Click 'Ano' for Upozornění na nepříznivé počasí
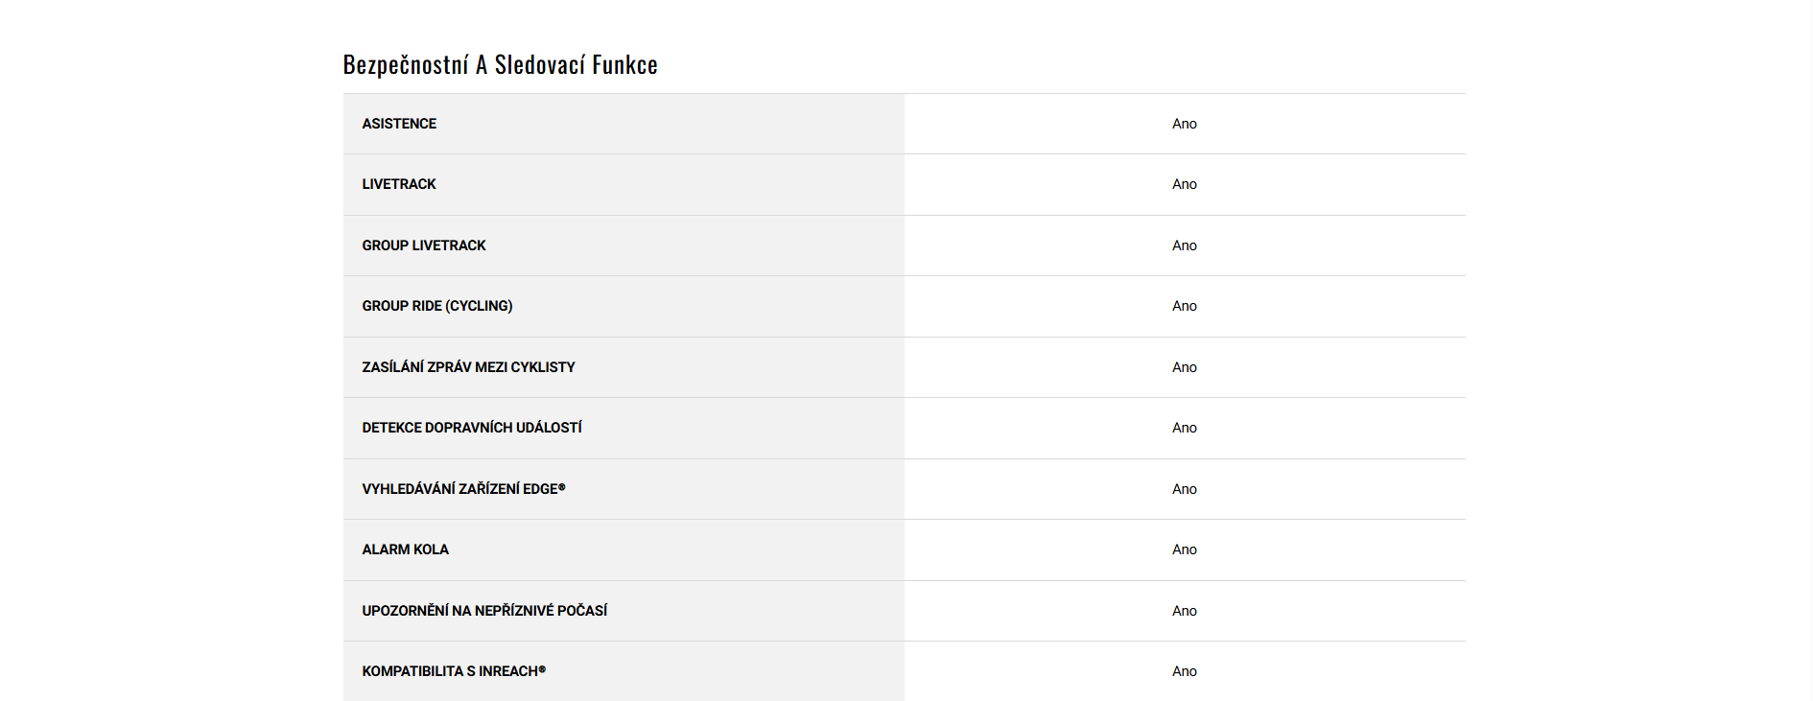 pos(1184,611)
